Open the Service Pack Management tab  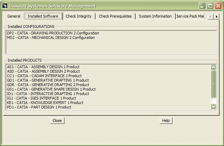(x=190, y=16)
